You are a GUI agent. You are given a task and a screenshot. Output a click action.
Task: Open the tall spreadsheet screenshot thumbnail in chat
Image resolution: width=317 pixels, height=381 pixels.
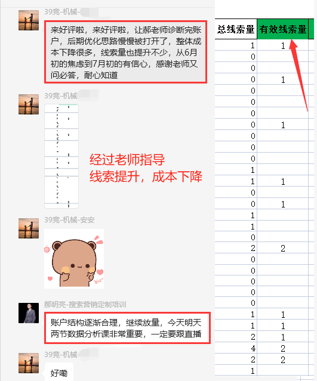(x=61, y=156)
